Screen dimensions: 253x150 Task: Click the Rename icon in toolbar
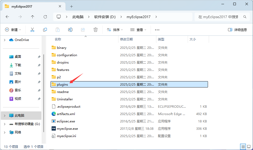[70, 30]
